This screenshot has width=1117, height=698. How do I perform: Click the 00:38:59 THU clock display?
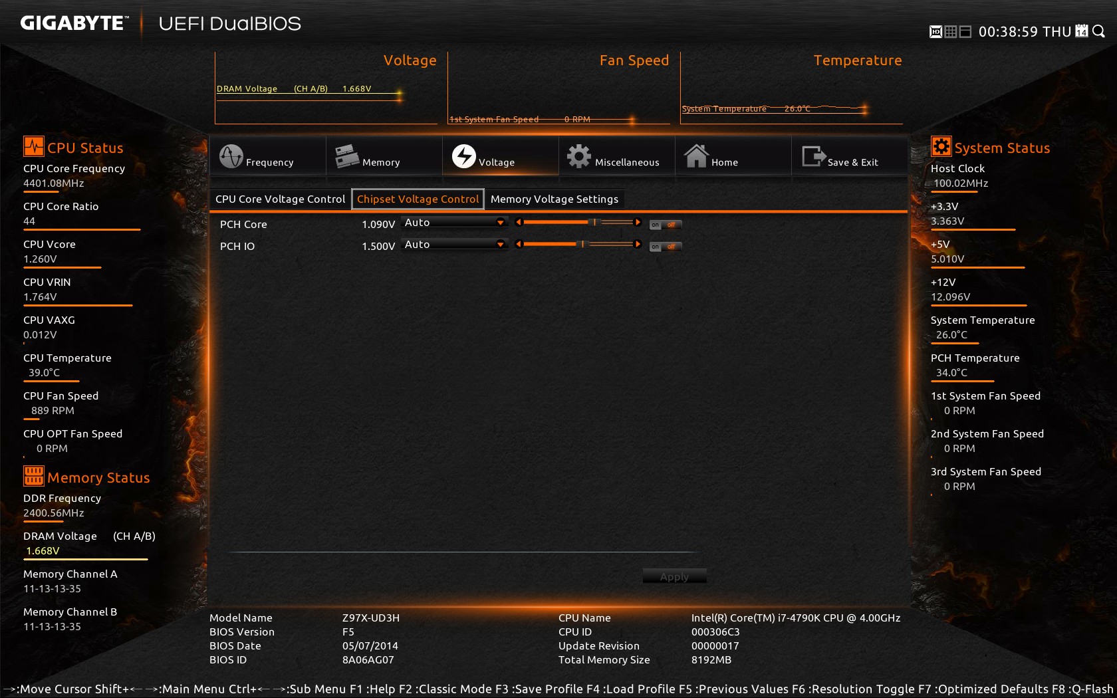[x=1025, y=31]
